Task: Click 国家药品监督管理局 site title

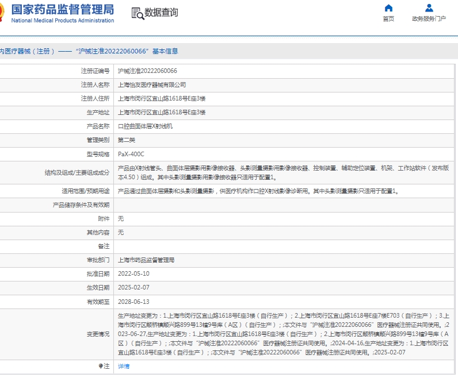Action: pos(63,9)
